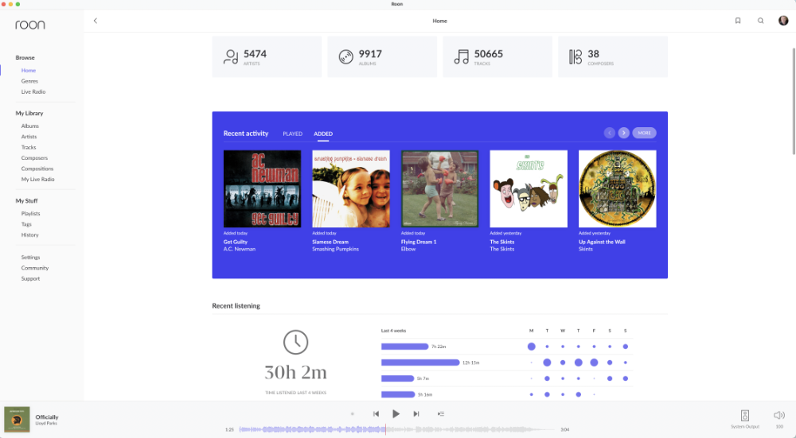Seek within the track waveform
The width and height of the screenshot is (796, 438).
tap(399, 429)
